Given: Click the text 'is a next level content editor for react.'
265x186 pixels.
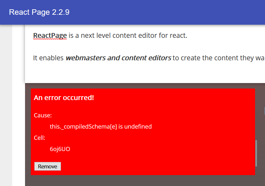Looking at the screenshot, I should [x=128, y=36].
